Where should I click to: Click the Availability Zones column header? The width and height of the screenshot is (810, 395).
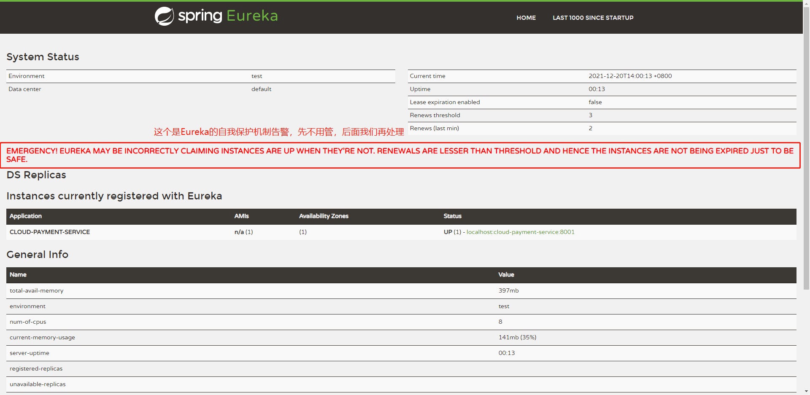click(324, 216)
